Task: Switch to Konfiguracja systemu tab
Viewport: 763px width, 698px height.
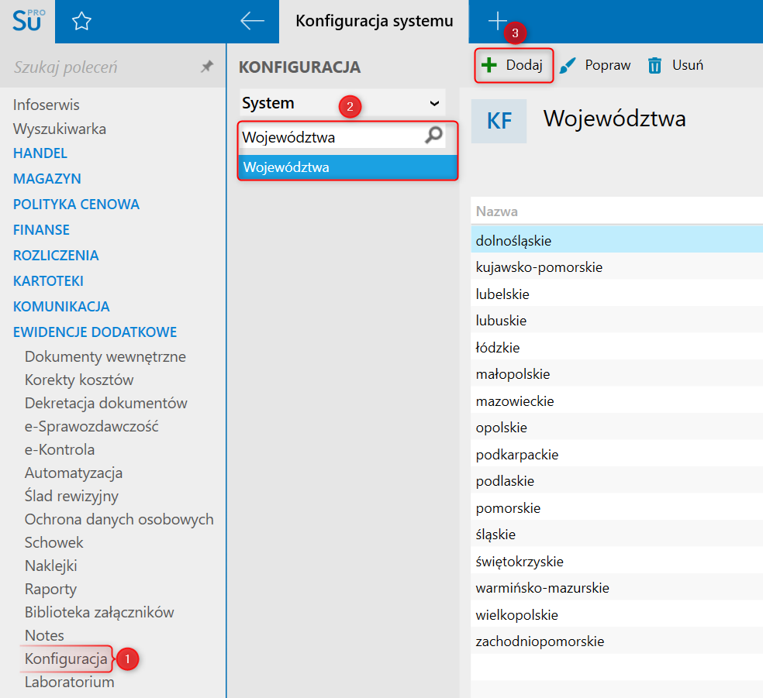Action: point(375,22)
